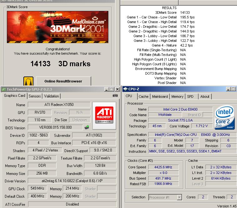Click the yellow trees icon beside Online ResultBrowser
Image resolution: width=237 pixels, height=208 pixels.
click(x=28, y=81)
